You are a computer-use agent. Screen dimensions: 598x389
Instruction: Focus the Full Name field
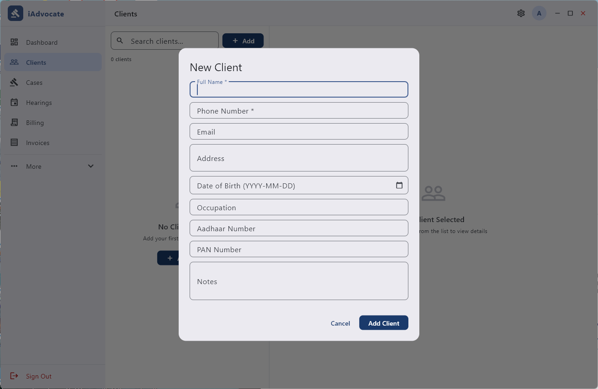[x=299, y=89]
